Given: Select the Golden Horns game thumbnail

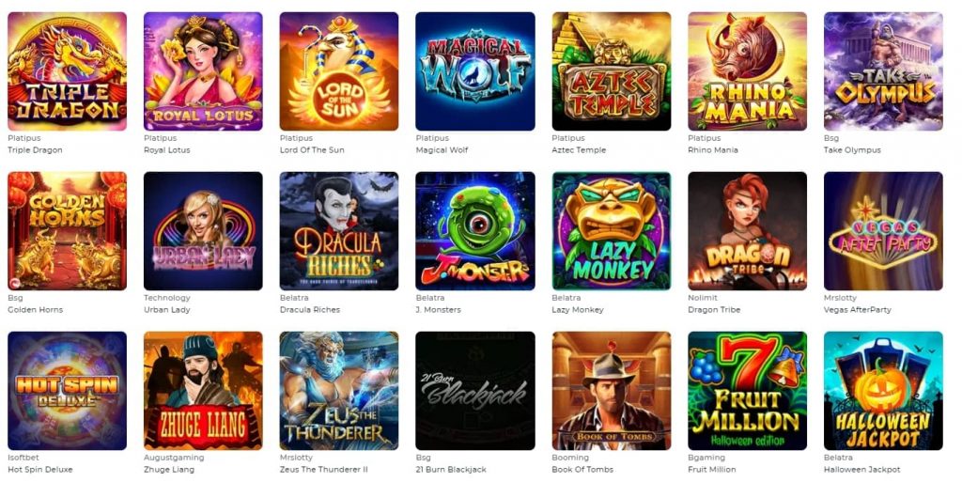Looking at the screenshot, I should [67, 230].
